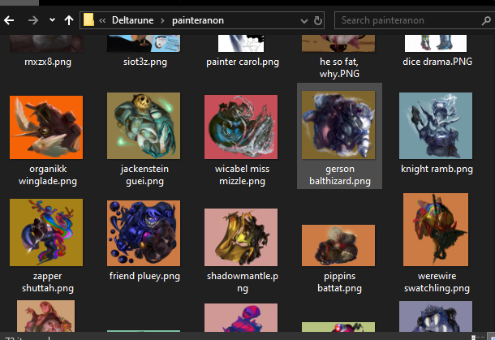Expand the address bar history dropdown

click(304, 21)
